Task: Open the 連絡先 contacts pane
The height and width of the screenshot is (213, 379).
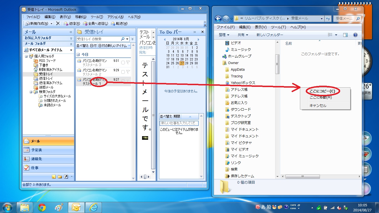Action: point(48,159)
